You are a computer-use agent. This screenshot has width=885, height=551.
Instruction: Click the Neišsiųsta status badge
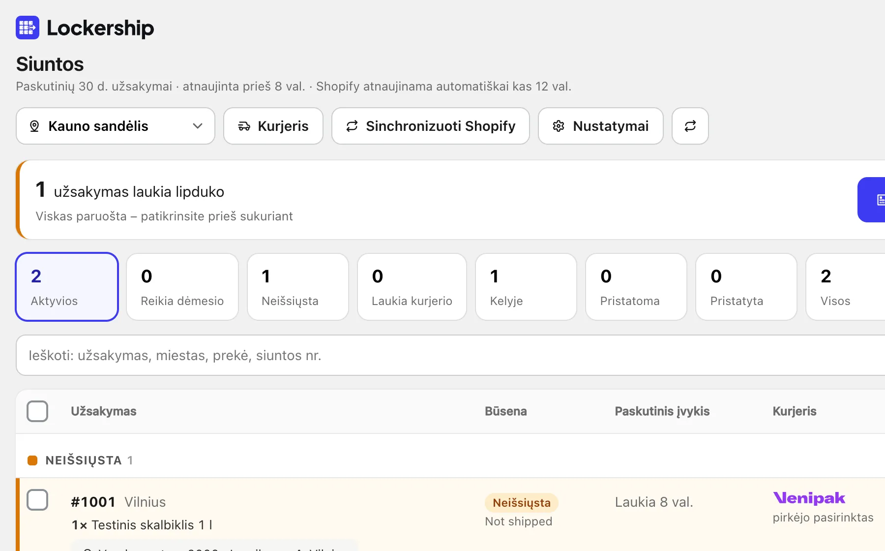click(x=522, y=503)
